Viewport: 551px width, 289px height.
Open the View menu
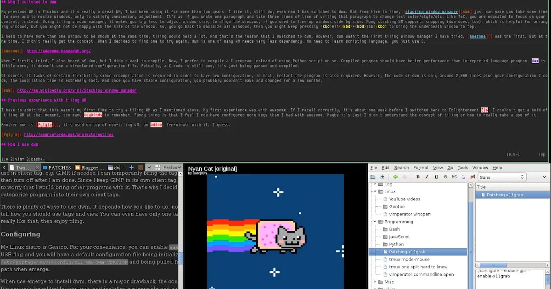point(438,168)
